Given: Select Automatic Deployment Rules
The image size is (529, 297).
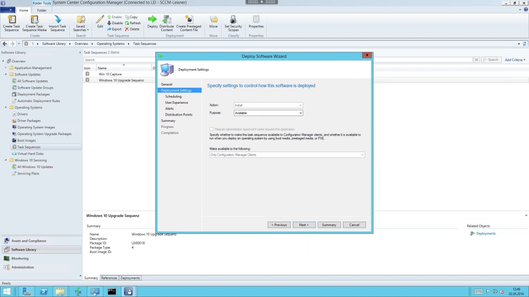Looking at the screenshot, I should 38,101.
